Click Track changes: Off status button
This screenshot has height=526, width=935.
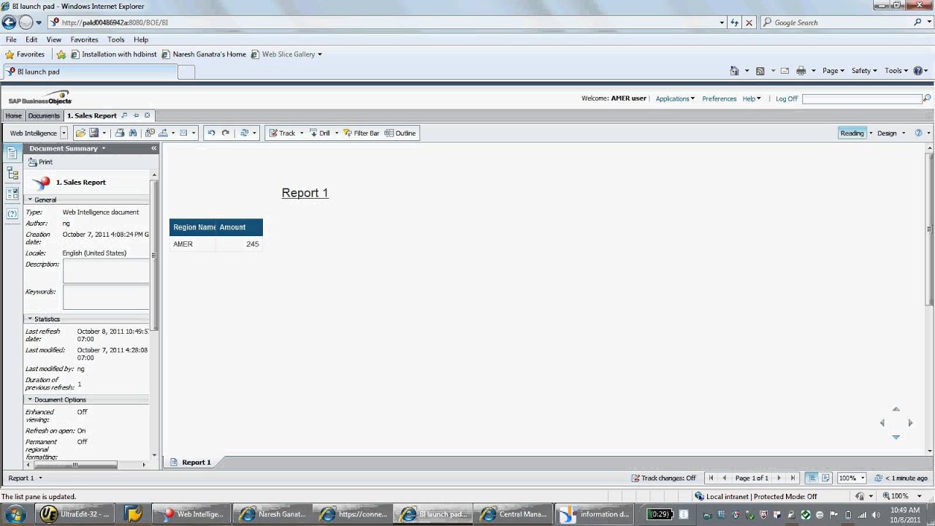663,478
